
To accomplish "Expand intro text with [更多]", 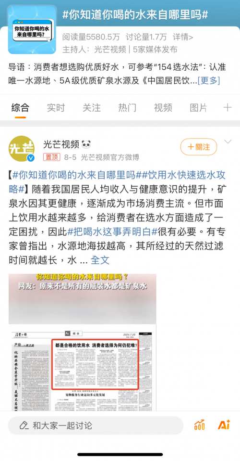I will coord(209,80).
